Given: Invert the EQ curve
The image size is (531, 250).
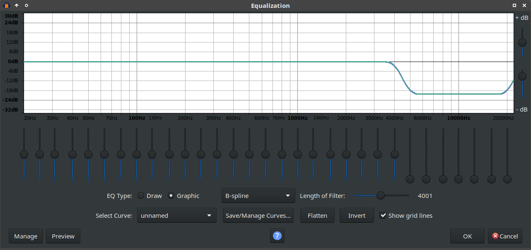Looking at the screenshot, I should [x=357, y=215].
